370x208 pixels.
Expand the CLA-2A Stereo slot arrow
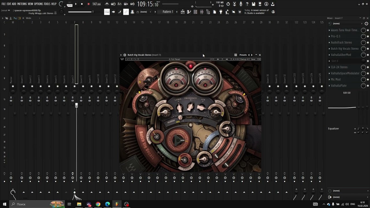click(x=329, y=67)
